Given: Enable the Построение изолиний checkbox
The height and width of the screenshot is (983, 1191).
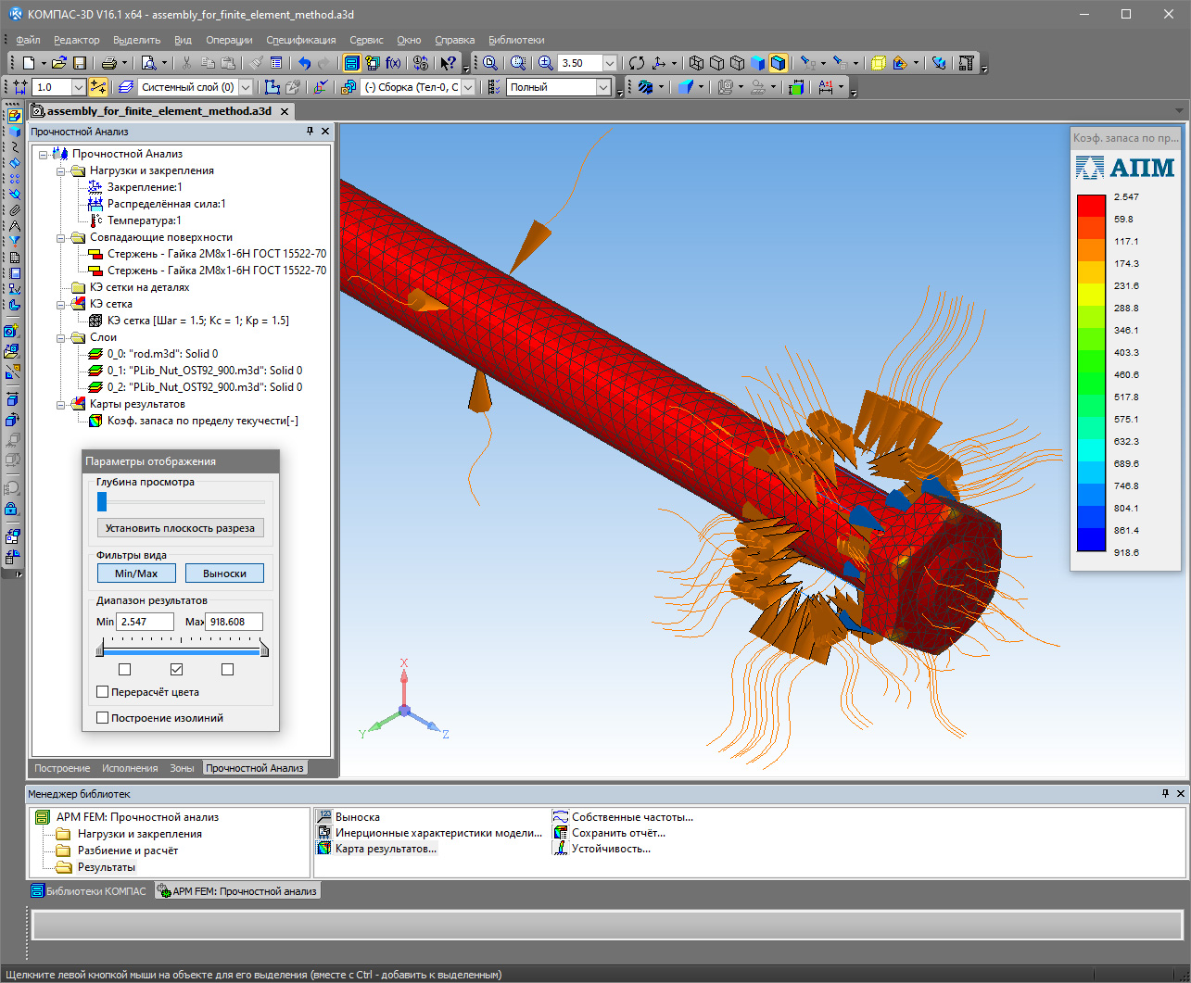Looking at the screenshot, I should point(103,718).
